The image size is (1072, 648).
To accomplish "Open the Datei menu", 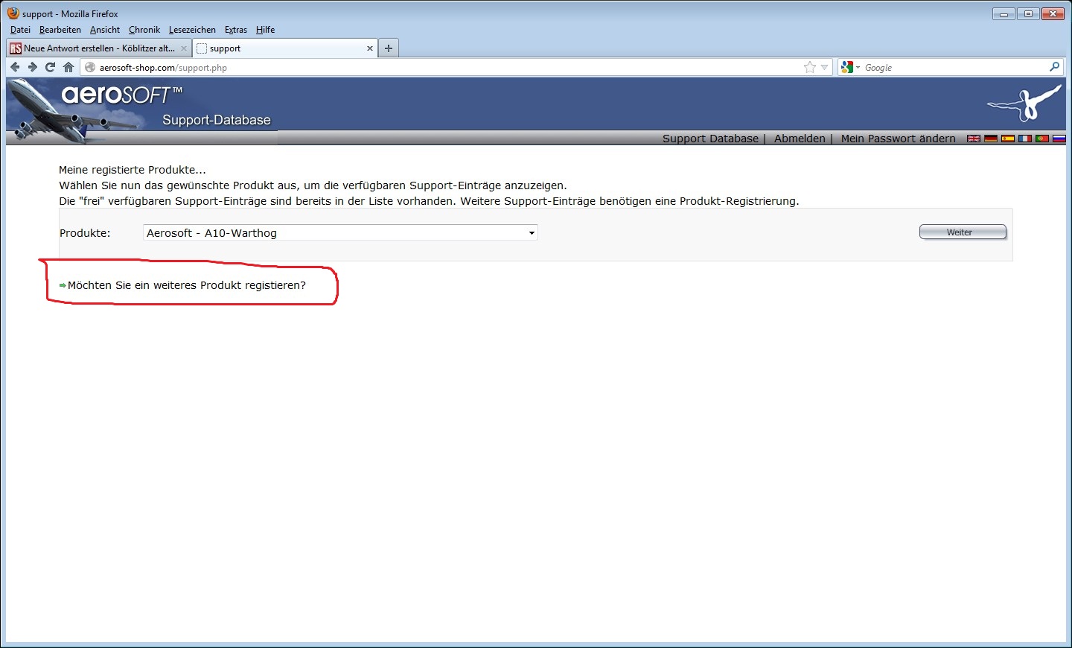I will (x=20, y=30).
